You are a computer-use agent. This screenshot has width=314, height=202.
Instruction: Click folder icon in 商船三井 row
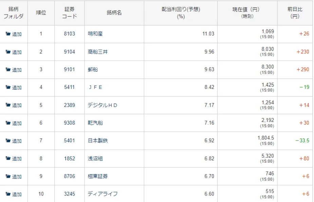click(x=8, y=52)
